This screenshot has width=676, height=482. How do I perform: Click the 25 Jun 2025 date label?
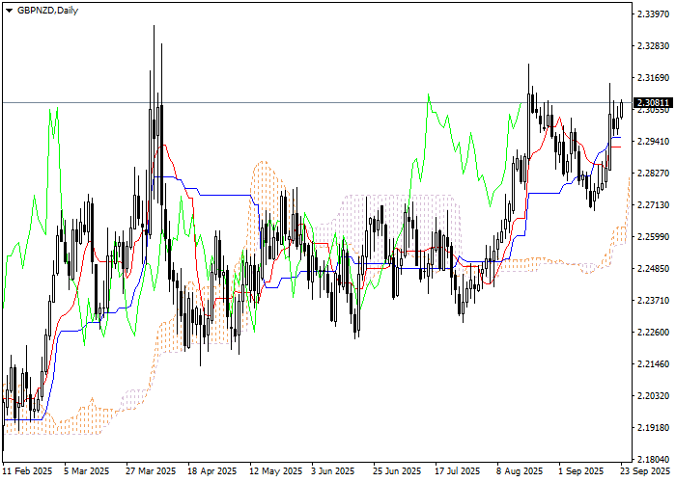(397, 471)
